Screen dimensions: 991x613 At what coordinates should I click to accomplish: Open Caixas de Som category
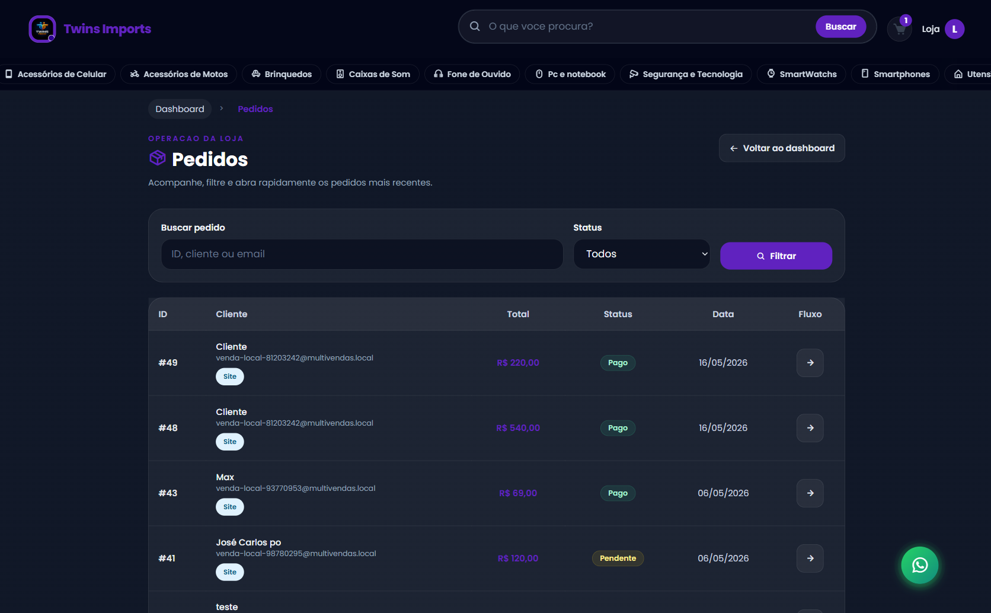(x=373, y=74)
